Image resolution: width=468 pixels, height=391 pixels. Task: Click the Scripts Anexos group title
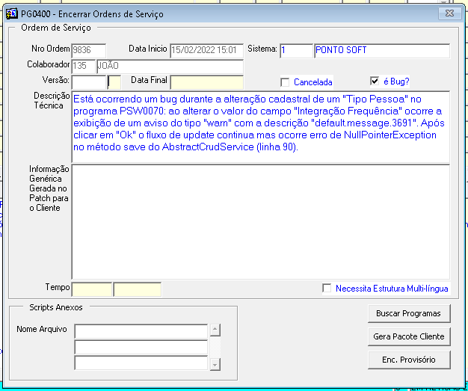point(56,307)
